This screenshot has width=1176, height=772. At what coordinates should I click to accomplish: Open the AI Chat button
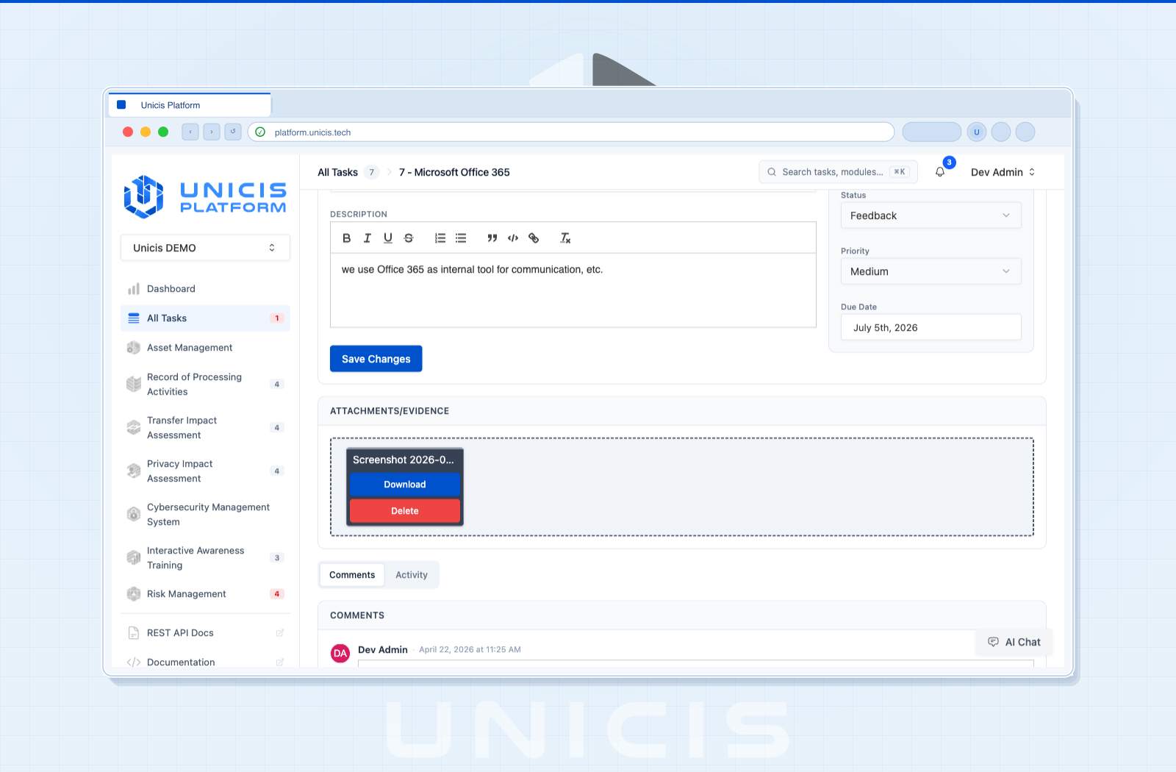coord(1014,642)
